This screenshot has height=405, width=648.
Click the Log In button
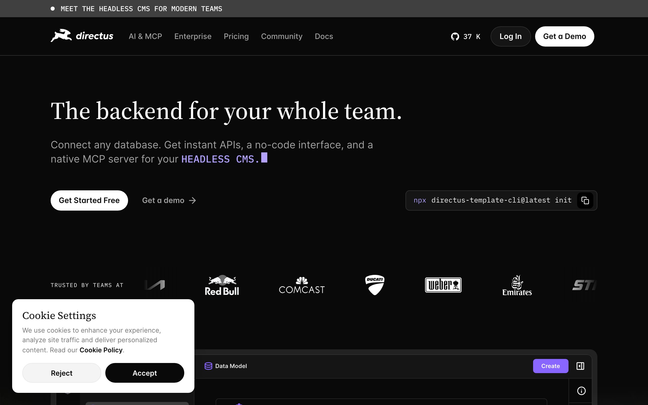click(x=510, y=36)
